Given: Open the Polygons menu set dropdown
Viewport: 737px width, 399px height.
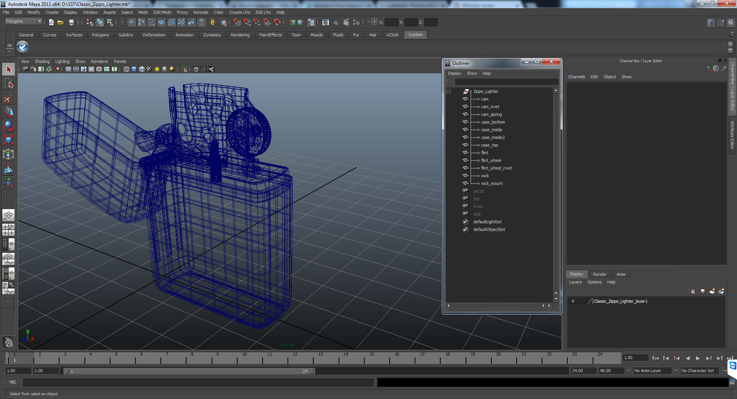Looking at the screenshot, I should (x=23, y=21).
